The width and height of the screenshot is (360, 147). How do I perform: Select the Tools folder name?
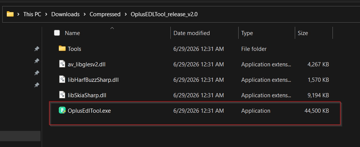[74, 49]
